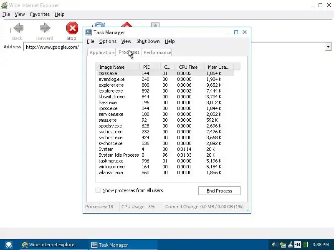Close the Task Manager window

point(245,32)
